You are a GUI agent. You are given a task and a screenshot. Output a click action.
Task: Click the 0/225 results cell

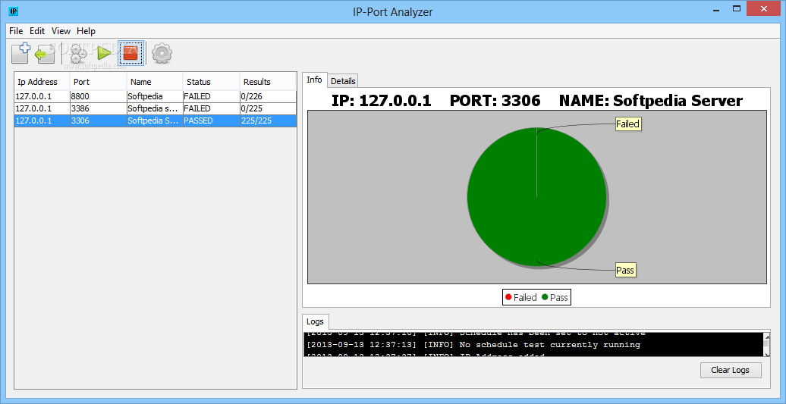tap(268, 108)
